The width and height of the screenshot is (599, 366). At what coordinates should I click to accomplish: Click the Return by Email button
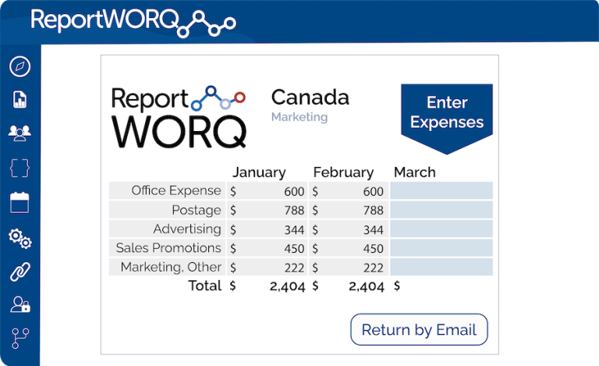click(419, 329)
